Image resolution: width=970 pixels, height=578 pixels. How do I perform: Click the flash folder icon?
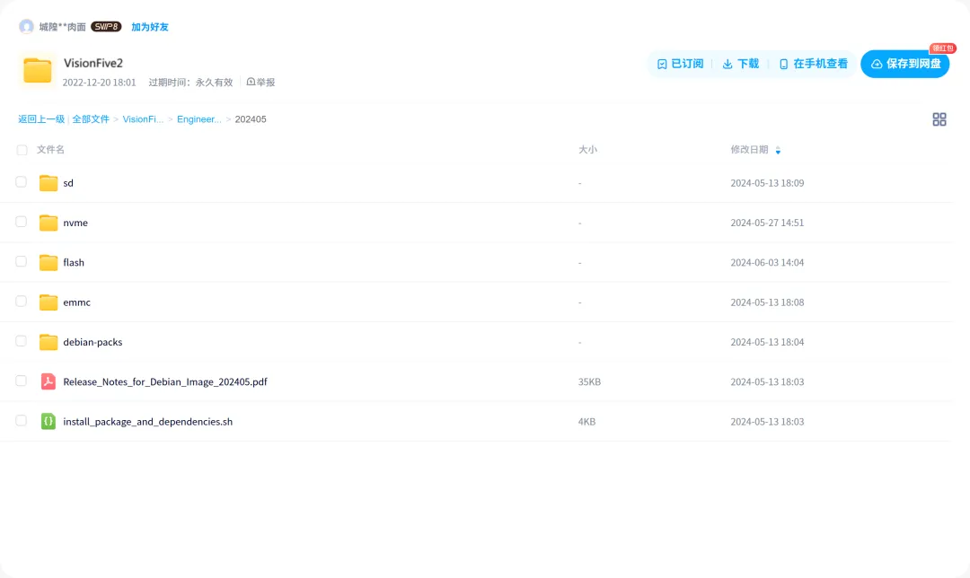48,263
